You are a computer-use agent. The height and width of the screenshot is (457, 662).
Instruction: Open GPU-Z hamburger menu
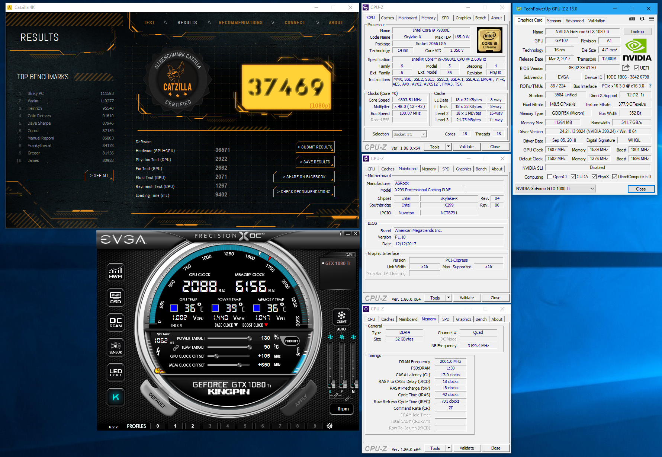click(651, 19)
